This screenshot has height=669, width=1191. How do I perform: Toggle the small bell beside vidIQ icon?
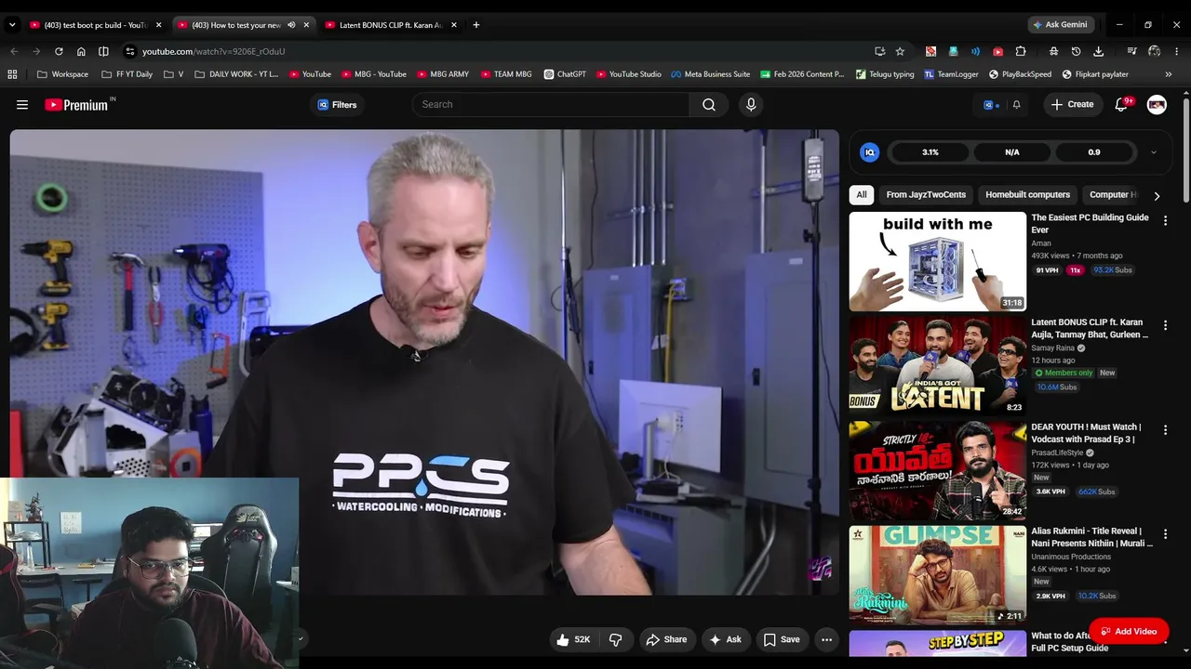pos(1016,105)
